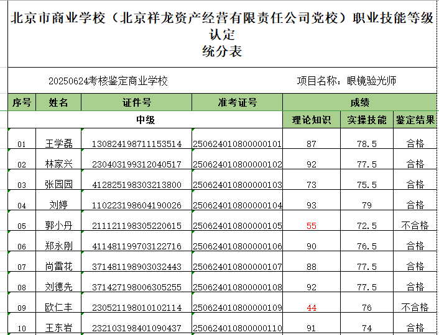Select exam number 250624010800000106
This screenshot has width=439, height=335.
237,246
